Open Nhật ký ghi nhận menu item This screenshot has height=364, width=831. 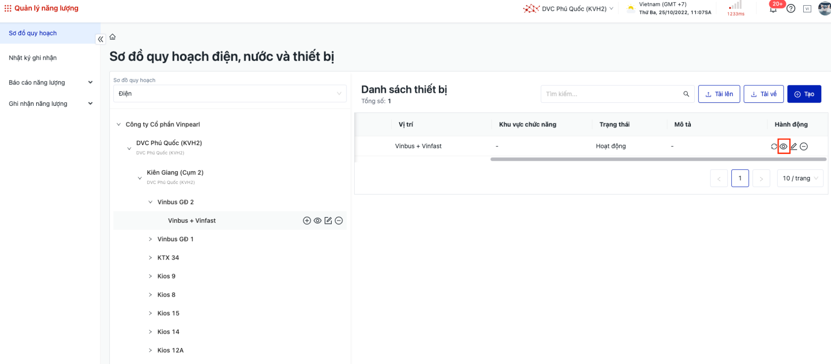coord(33,58)
